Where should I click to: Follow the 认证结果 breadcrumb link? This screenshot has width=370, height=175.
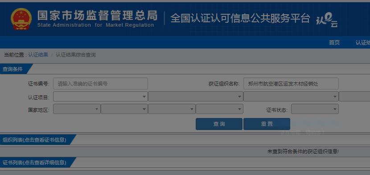pyautogui.click(x=38, y=55)
